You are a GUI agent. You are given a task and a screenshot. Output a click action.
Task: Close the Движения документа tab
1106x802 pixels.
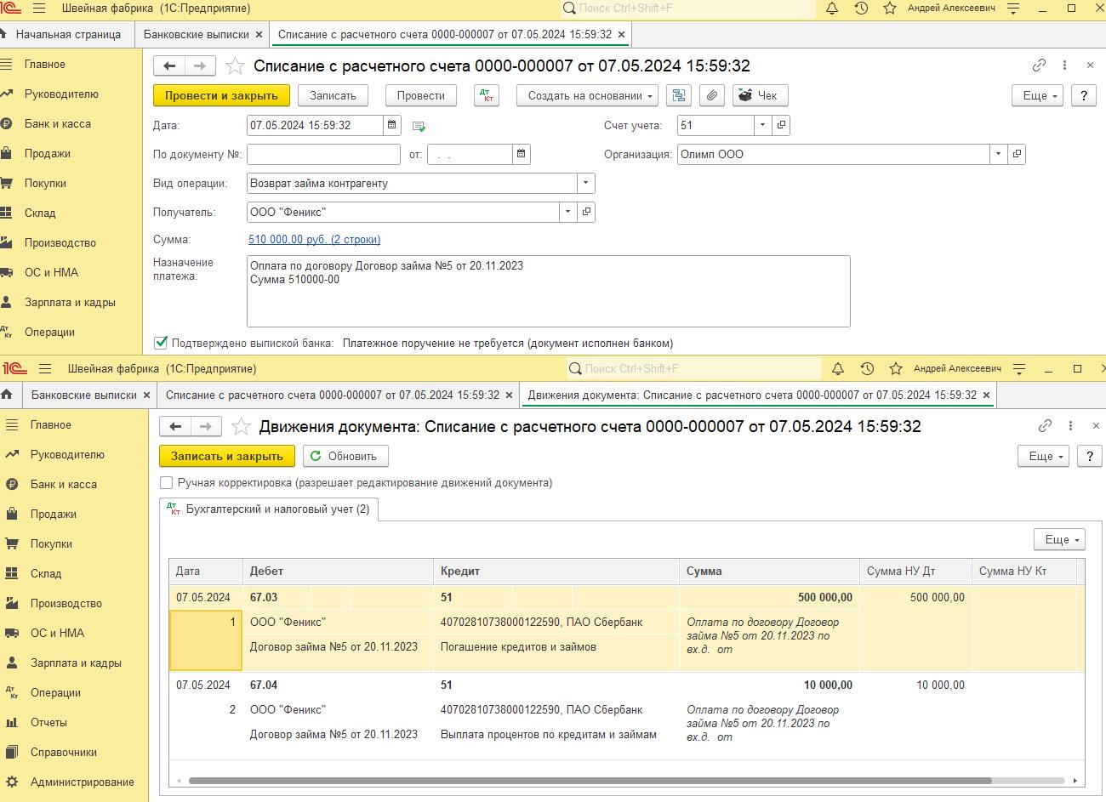(x=986, y=395)
